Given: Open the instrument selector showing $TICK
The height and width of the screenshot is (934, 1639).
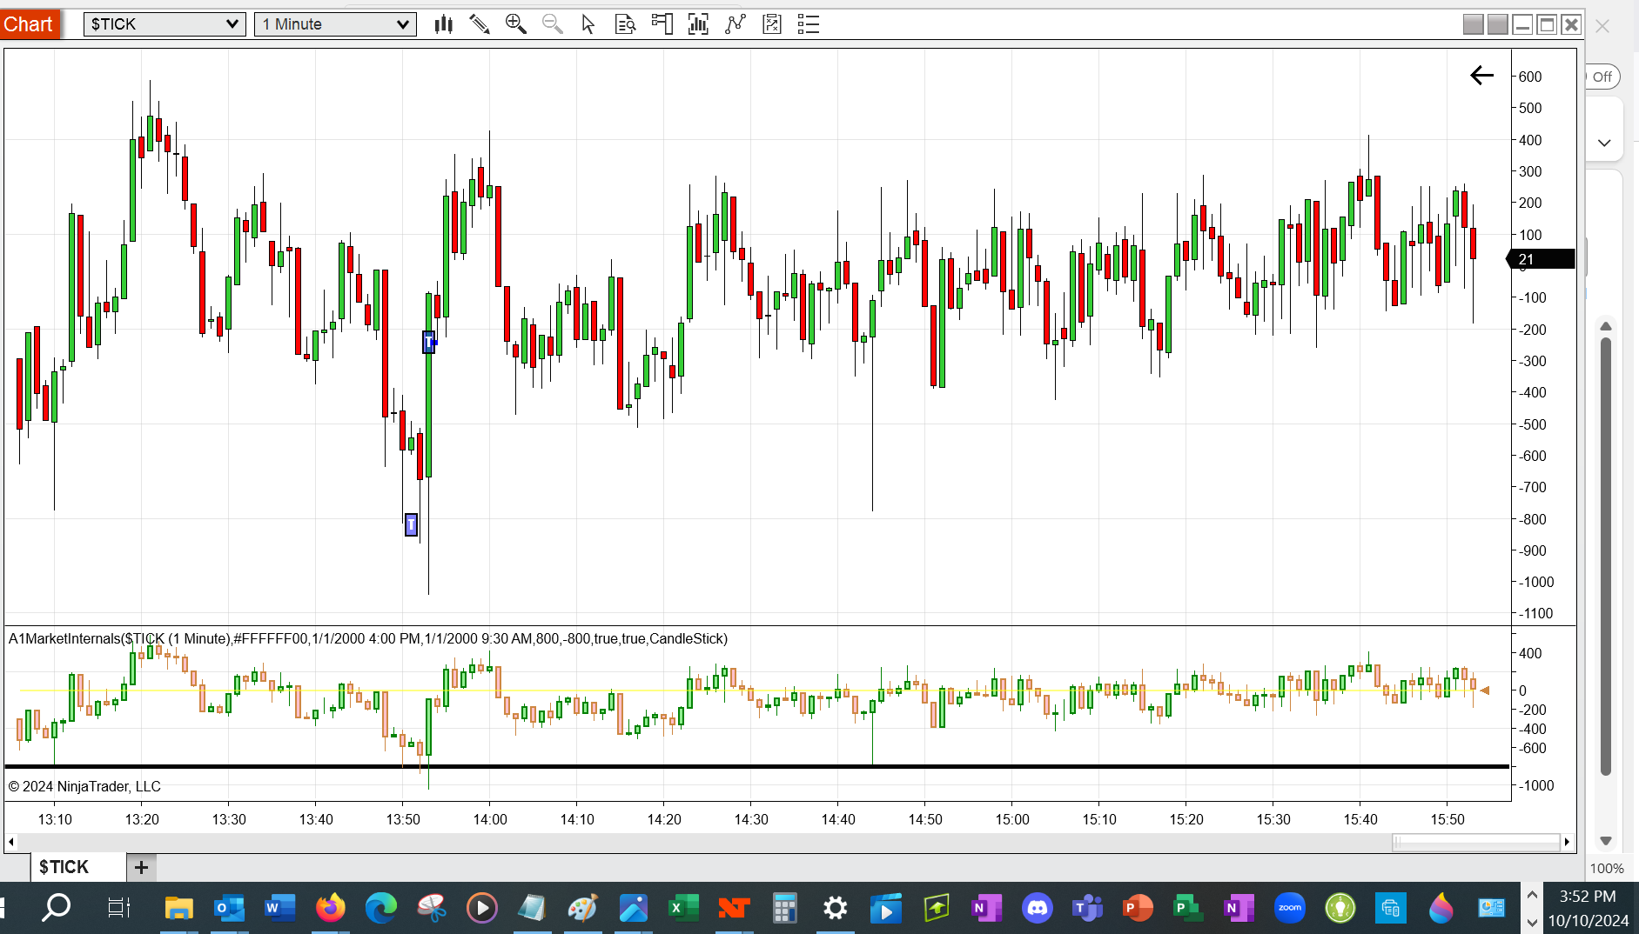Looking at the screenshot, I should (x=164, y=24).
